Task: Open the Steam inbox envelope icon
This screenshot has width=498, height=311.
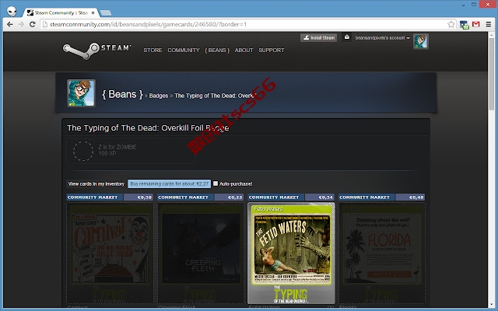Action: click(347, 37)
